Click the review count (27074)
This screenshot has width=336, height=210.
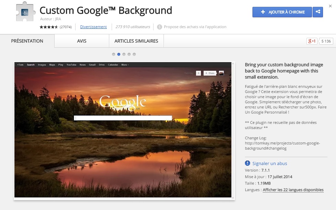point(66,27)
